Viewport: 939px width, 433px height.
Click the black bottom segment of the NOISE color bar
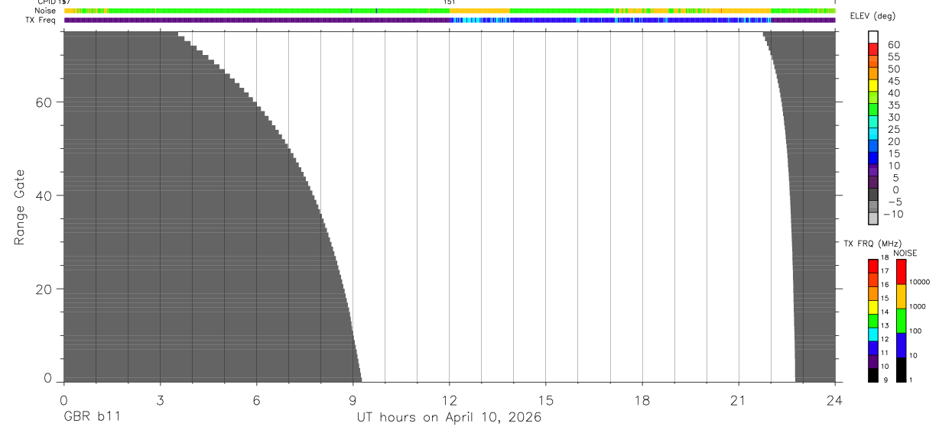click(901, 370)
